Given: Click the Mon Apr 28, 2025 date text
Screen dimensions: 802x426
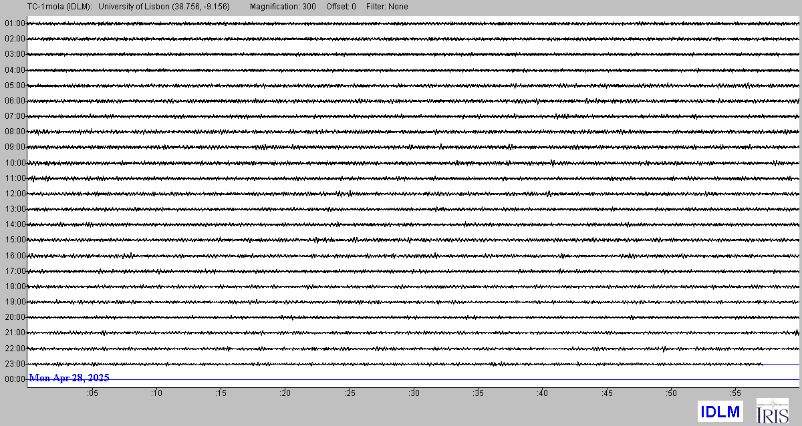Looking at the screenshot, I should point(69,378).
